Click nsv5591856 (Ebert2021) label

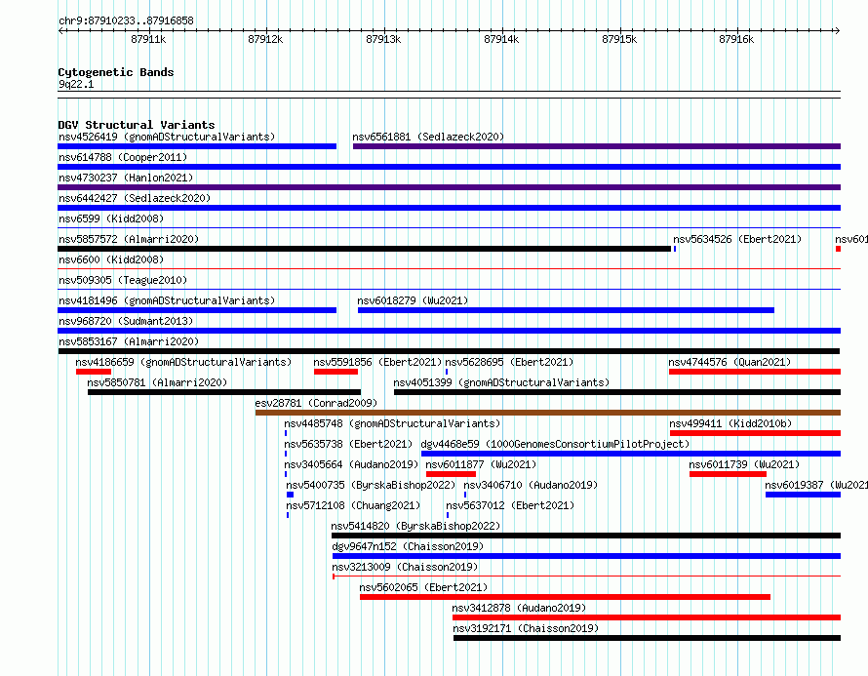pos(377,362)
